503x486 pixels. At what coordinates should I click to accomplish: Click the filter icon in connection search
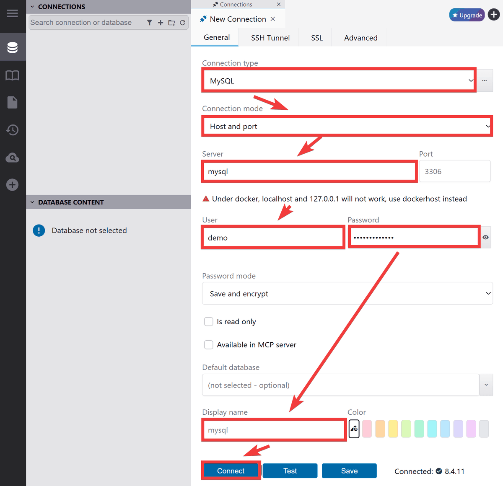[x=149, y=23]
